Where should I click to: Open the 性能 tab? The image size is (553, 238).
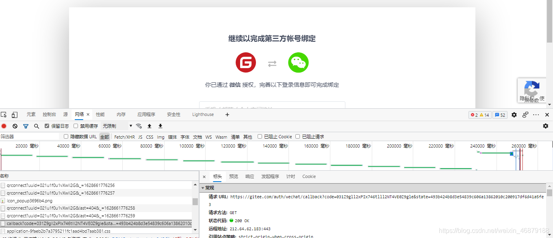[x=100, y=115]
